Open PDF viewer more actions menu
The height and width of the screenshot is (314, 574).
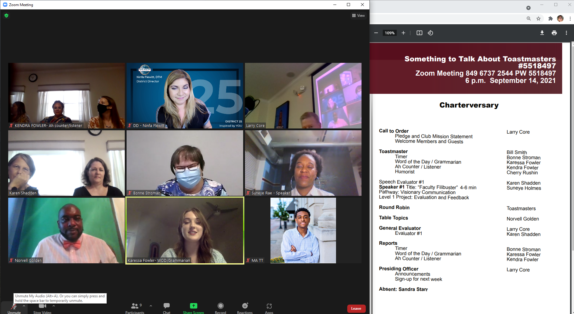[566, 33]
